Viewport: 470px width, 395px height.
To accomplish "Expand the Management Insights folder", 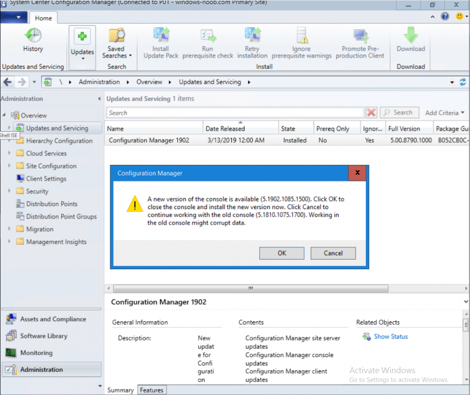I will point(9,242).
